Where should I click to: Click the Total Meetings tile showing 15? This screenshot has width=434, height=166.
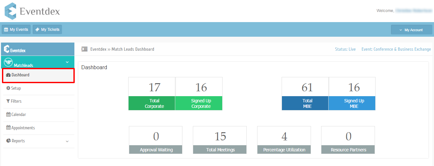point(220,140)
